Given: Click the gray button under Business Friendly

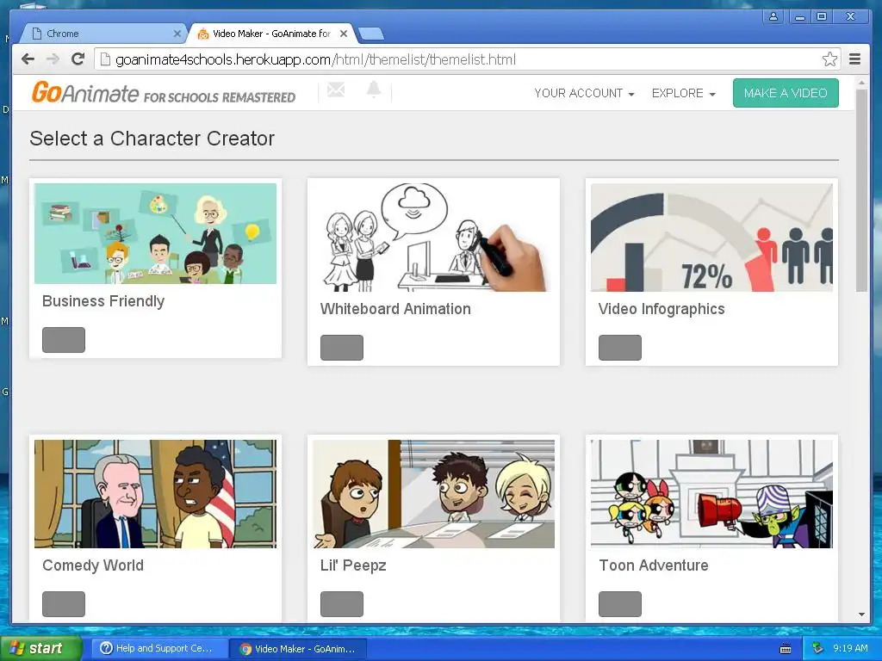Looking at the screenshot, I should pos(64,340).
